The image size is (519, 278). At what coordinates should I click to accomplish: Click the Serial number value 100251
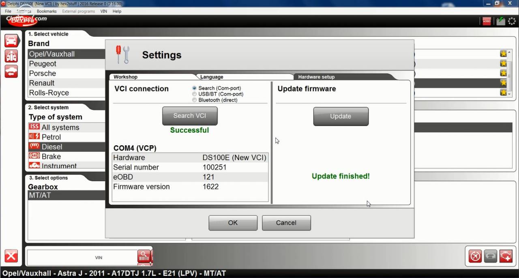[214, 167]
